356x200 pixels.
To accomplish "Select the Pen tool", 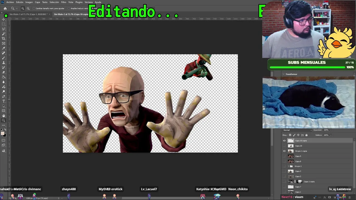I will coord(4,96).
